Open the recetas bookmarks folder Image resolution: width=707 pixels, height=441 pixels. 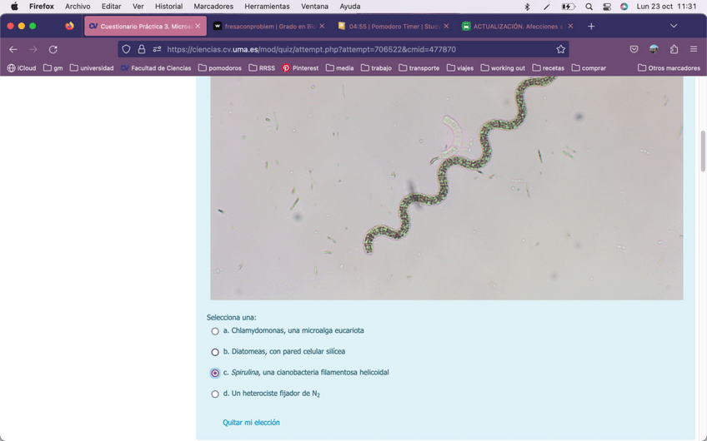pos(549,68)
